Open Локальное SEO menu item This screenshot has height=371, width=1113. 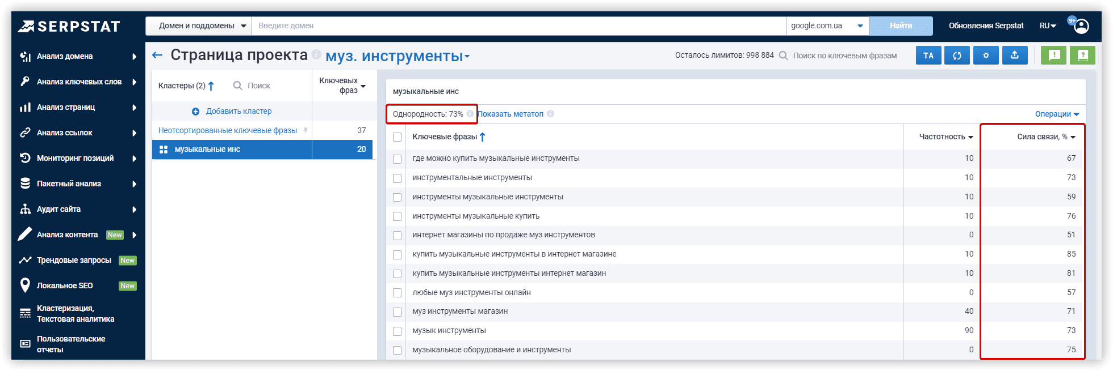coord(65,285)
